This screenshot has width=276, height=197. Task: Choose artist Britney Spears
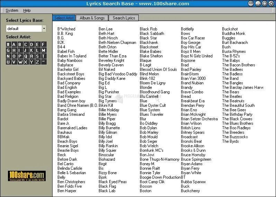pyautogui.click(x=193, y=132)
